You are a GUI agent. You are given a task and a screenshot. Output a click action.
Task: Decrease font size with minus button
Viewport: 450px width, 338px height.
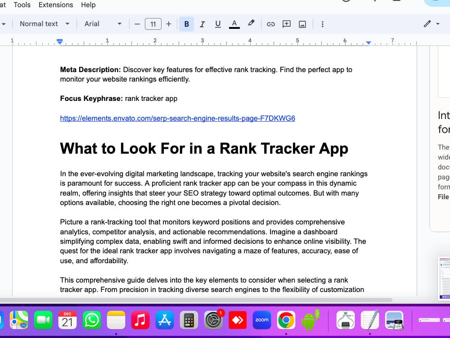click(x=137, y=24)
